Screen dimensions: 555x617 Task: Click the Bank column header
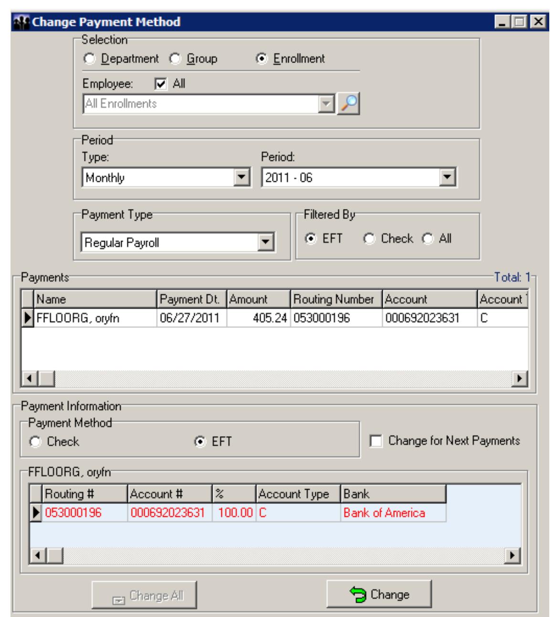393,494
